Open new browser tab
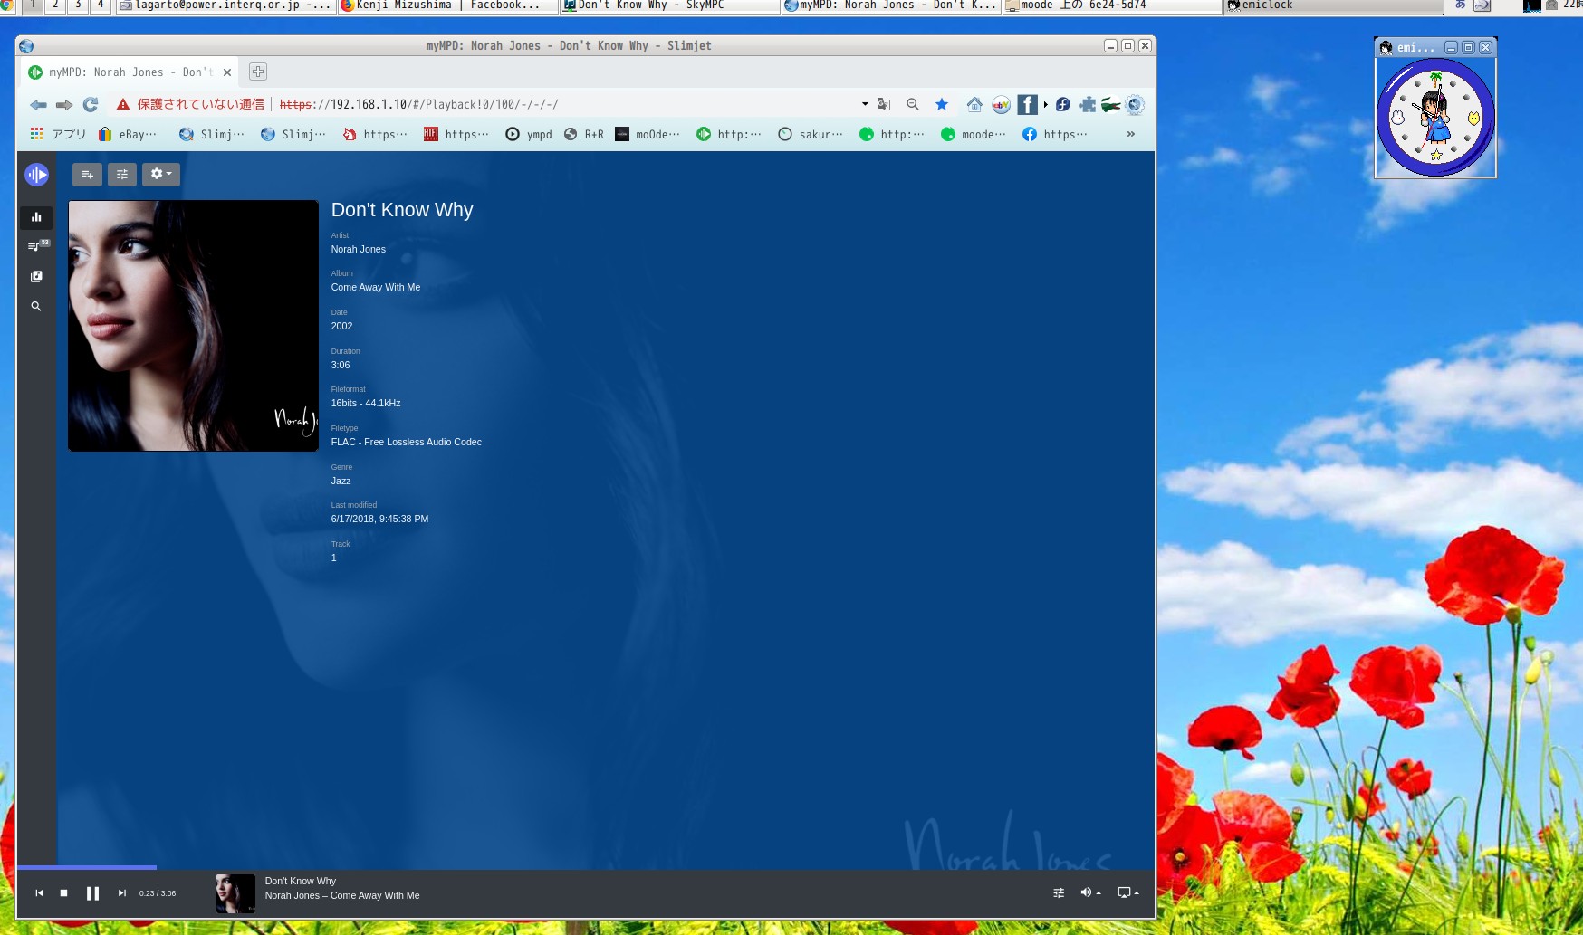The image size is (1583, 935). [x=258, y=72]
